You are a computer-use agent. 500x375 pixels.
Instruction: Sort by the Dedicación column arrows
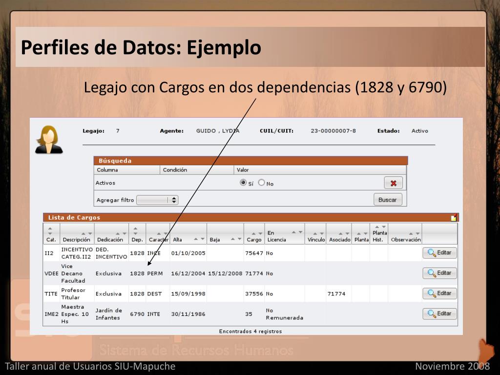tap(121, 234)
